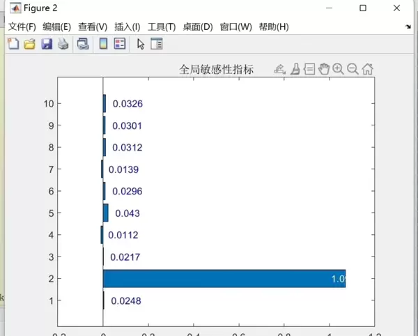Screen dimensions: 418x336
Task: Expand the 插入(I) menu
Action: pos(127,26)
